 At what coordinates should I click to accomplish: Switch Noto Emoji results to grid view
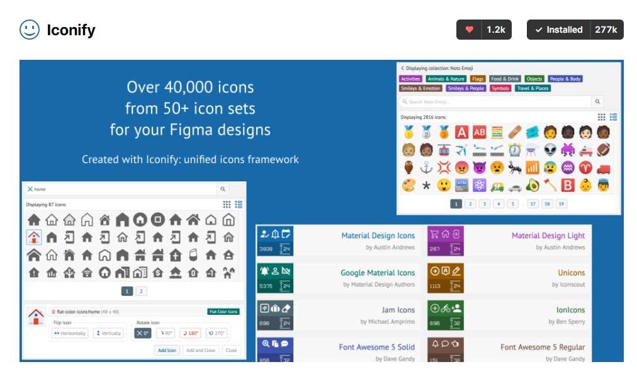[x=601, y=117]
